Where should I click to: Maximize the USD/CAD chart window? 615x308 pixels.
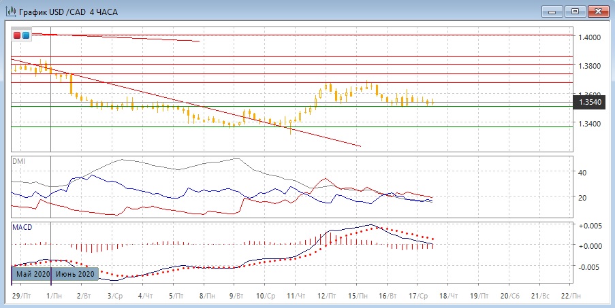coord(575,11)
